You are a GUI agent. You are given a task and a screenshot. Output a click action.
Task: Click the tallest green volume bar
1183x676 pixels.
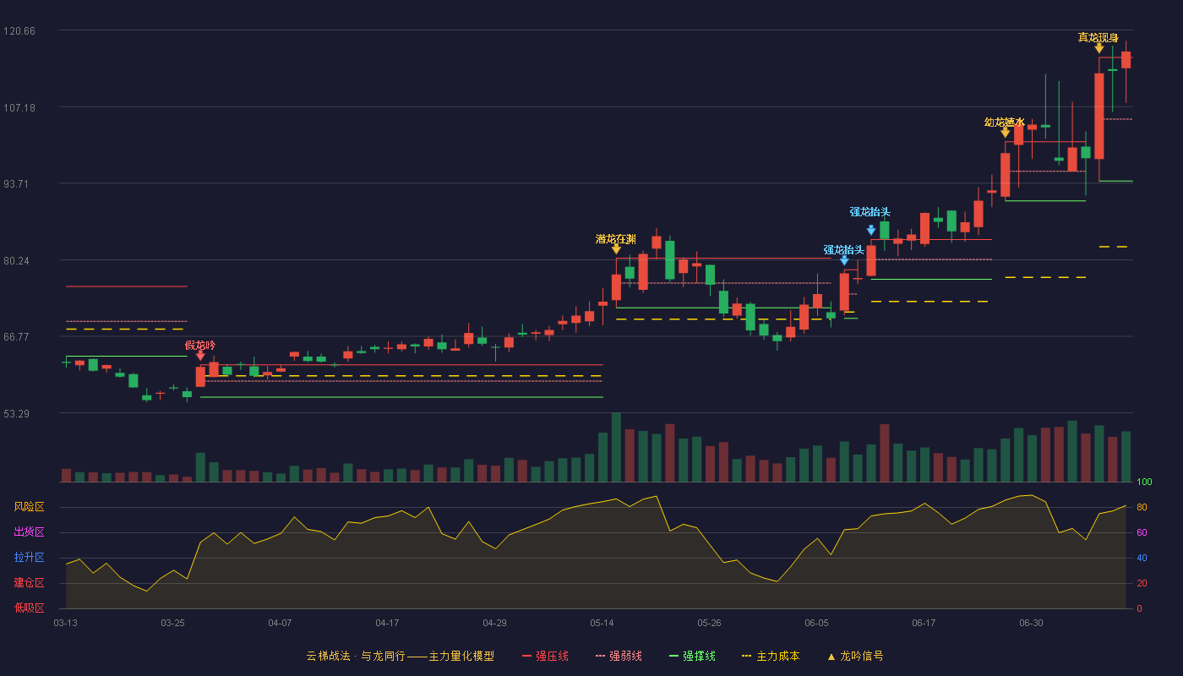pos(616,447)
